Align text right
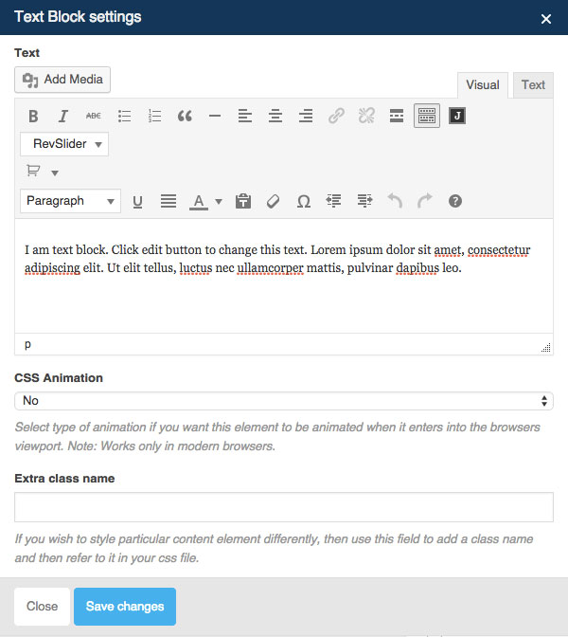 (x=306, y=117)
